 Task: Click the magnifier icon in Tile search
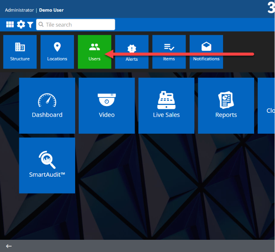click(x=41, y=24)
